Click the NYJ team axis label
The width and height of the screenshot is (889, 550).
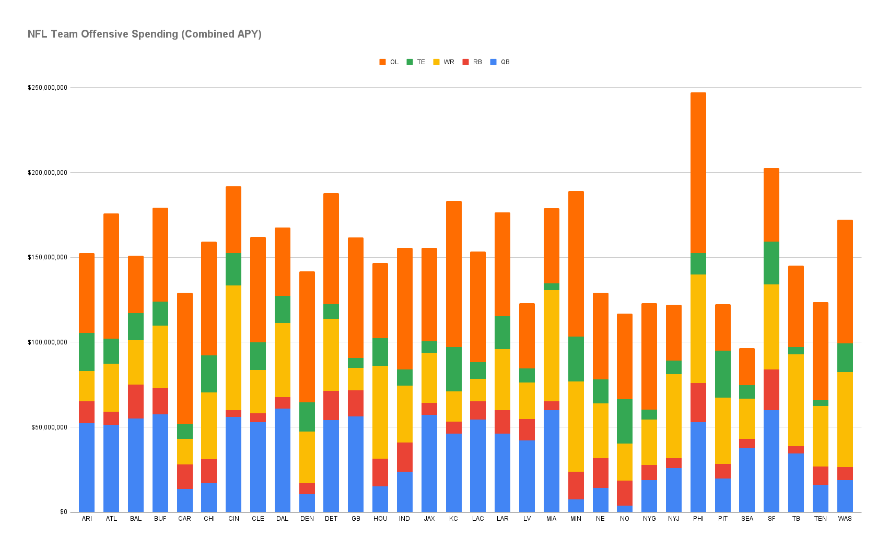674,519
